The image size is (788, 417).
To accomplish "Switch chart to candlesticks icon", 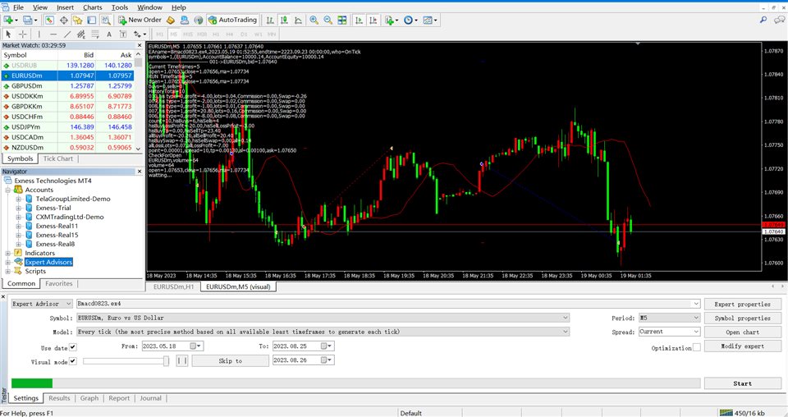I will pos(284,20).
